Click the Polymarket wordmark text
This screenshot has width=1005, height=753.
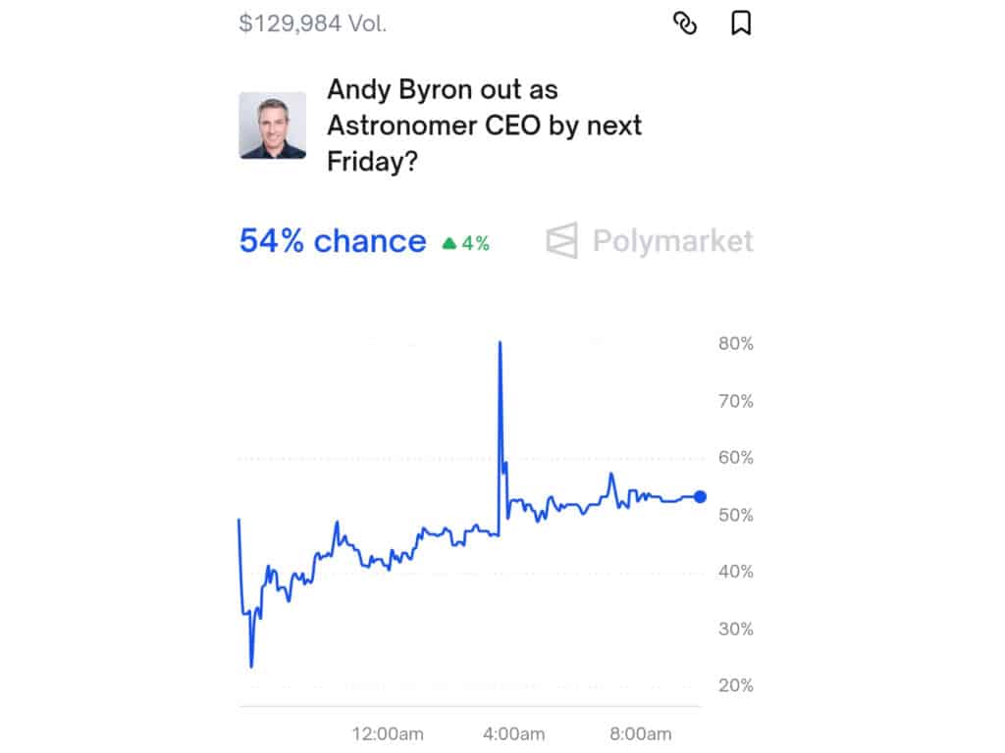pos(673,241)
